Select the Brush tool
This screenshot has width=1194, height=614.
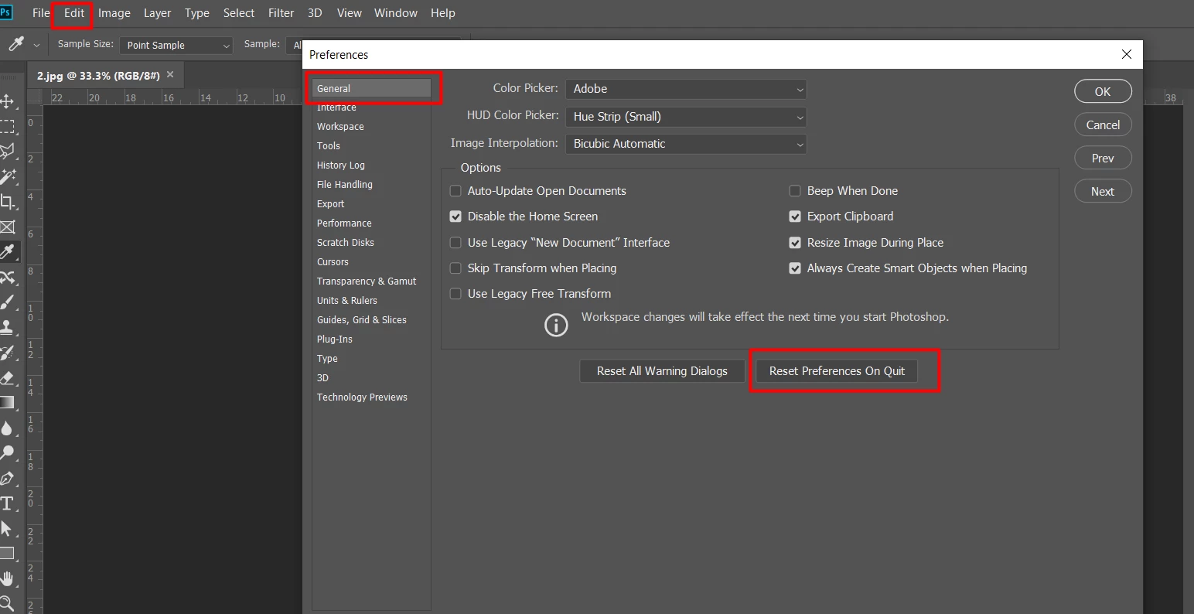point(8,302)
